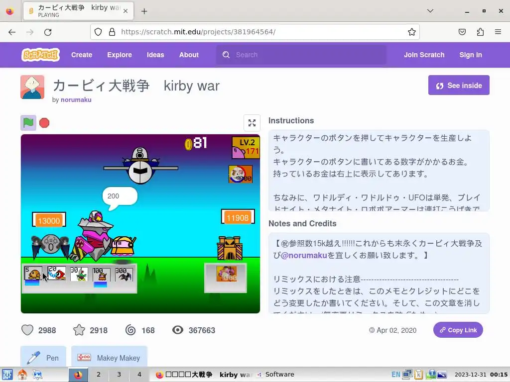The width and height of the screenshot is (510, 382).
Task: Spawn the Waddle Doo unit costing 20
Action: point(56,274)
